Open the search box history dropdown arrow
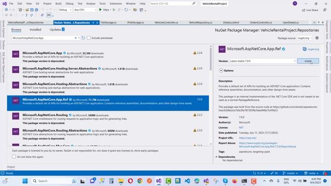 [79, 38]
